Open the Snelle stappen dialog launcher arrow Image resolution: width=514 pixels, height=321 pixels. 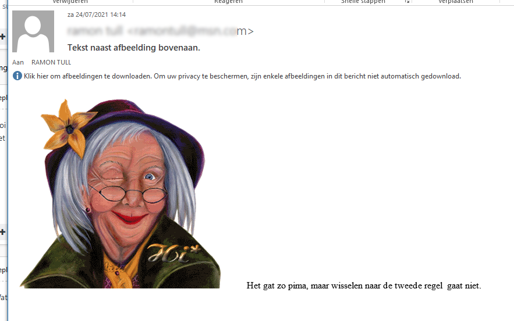407,2
